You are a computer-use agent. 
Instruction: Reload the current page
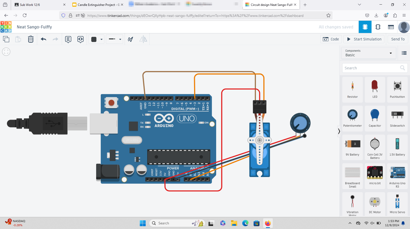tap(25, 15)
